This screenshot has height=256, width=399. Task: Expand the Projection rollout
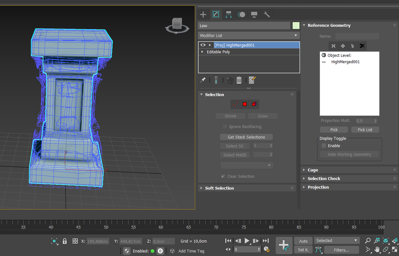pyautogui.click(x=318, y=187)
